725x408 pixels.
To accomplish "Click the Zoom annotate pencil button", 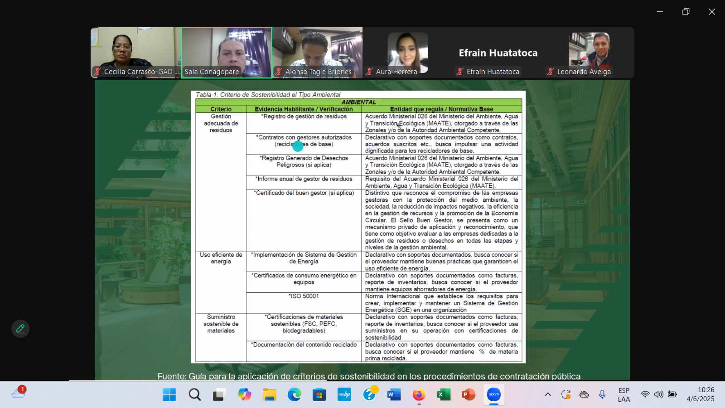I will (20, 329).
